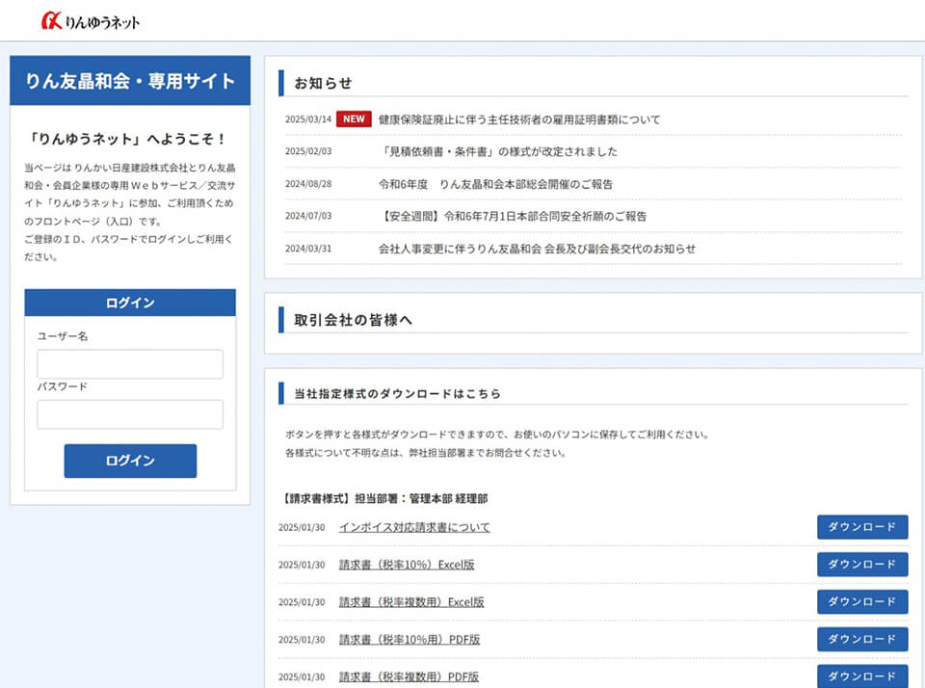The image size is (925, 688).
Task: Download the 税率10% Excel invoice
Action: [x=862, y=565]
